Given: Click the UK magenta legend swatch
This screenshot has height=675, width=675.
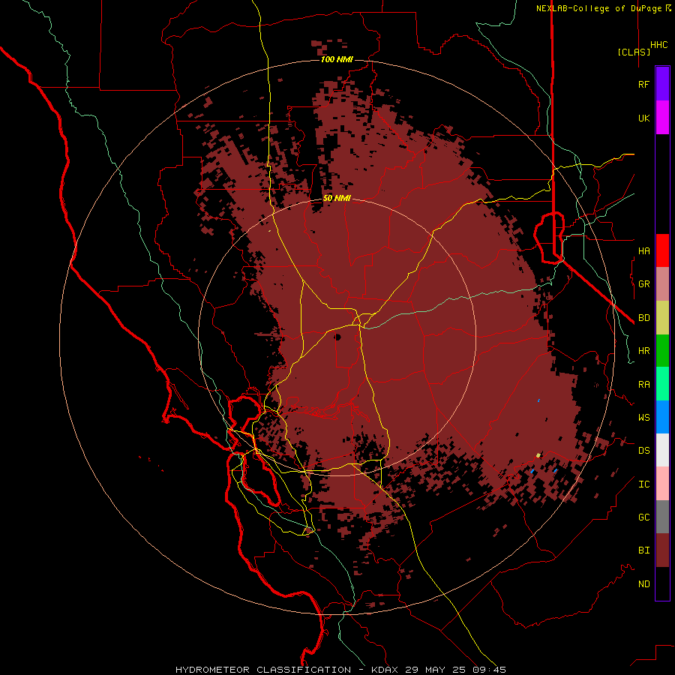Looking at the screenshot, I should point(662,118).
